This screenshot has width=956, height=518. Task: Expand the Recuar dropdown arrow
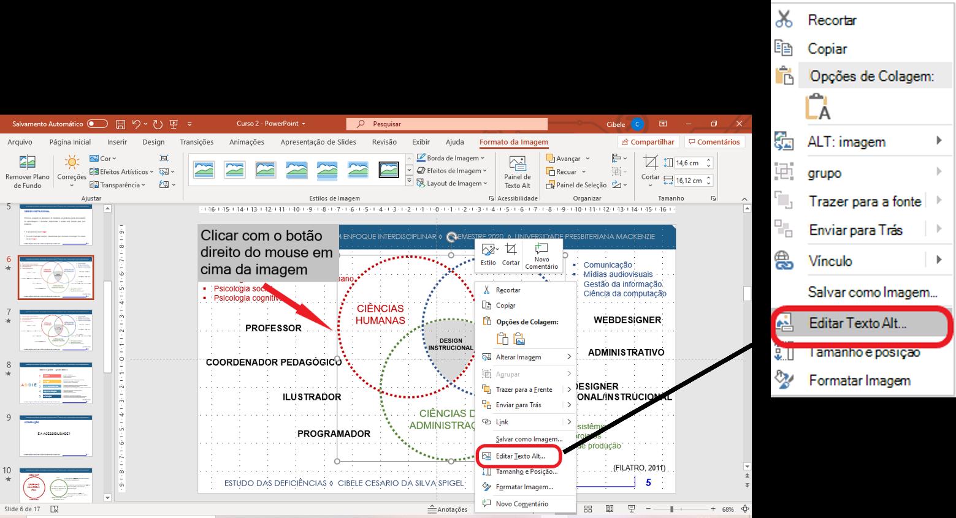click(x=584, y=172)
